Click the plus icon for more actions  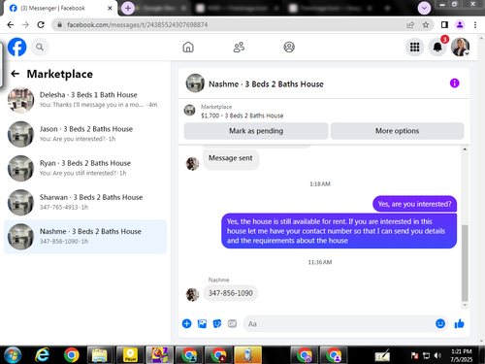[x=186, y=323]
